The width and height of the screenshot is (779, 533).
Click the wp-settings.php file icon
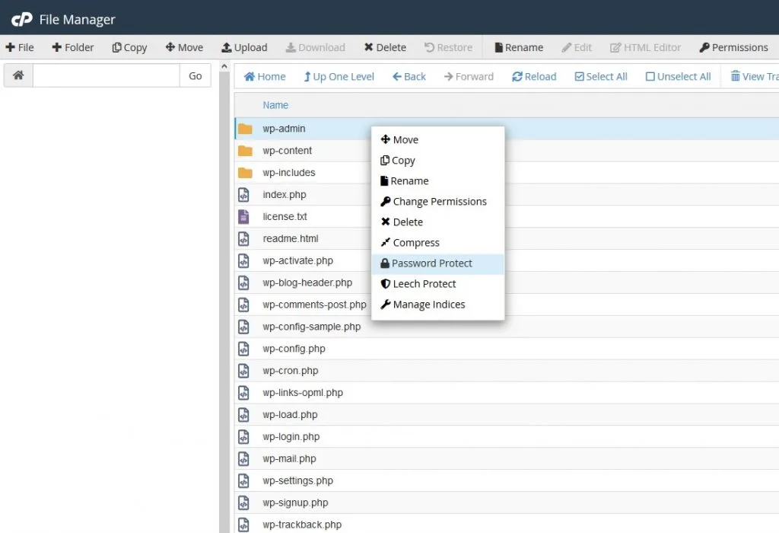[243, 480]
